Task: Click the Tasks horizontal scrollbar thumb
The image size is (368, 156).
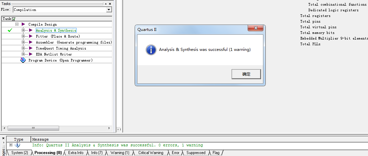Action: [33, 128]
